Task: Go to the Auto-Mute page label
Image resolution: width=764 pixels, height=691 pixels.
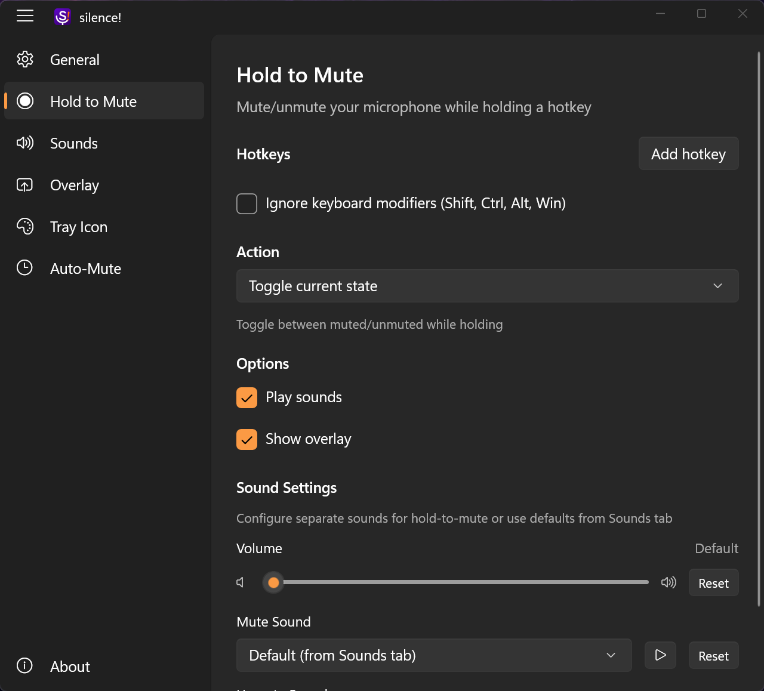Action: (x=86, y=269)
